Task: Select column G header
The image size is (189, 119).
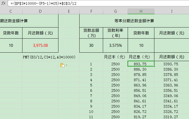Action: 115,11
